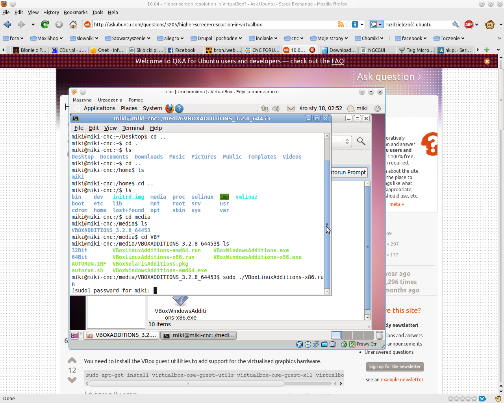
Task: Select VBOXADDITIONS_3.2... taskbar window button
Action: coord(121,335)
